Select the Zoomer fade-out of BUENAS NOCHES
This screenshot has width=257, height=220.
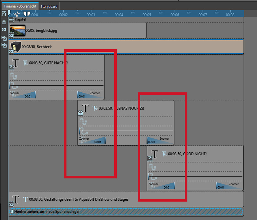(x=160, y=140)
